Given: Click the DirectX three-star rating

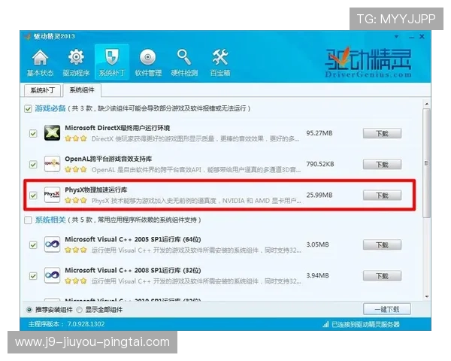Looking at the screenshot, I should (x=76, y=138).
